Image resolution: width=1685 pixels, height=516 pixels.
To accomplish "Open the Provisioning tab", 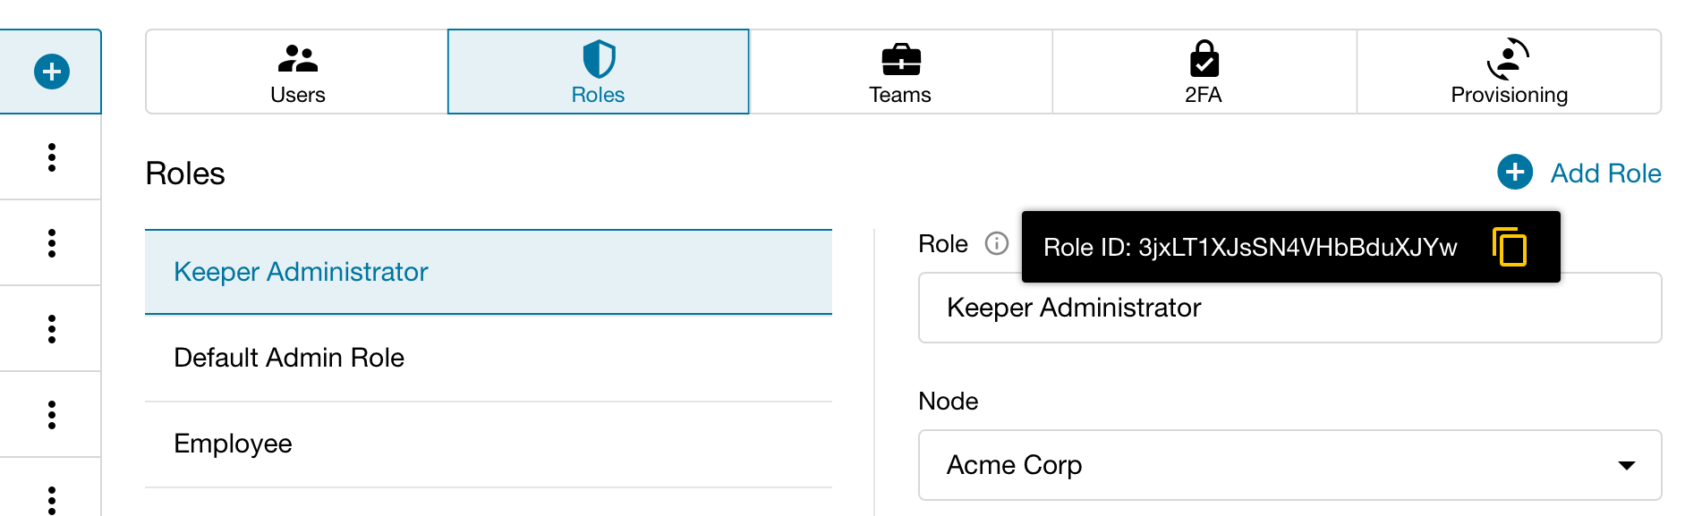I will coord(1509,72).
